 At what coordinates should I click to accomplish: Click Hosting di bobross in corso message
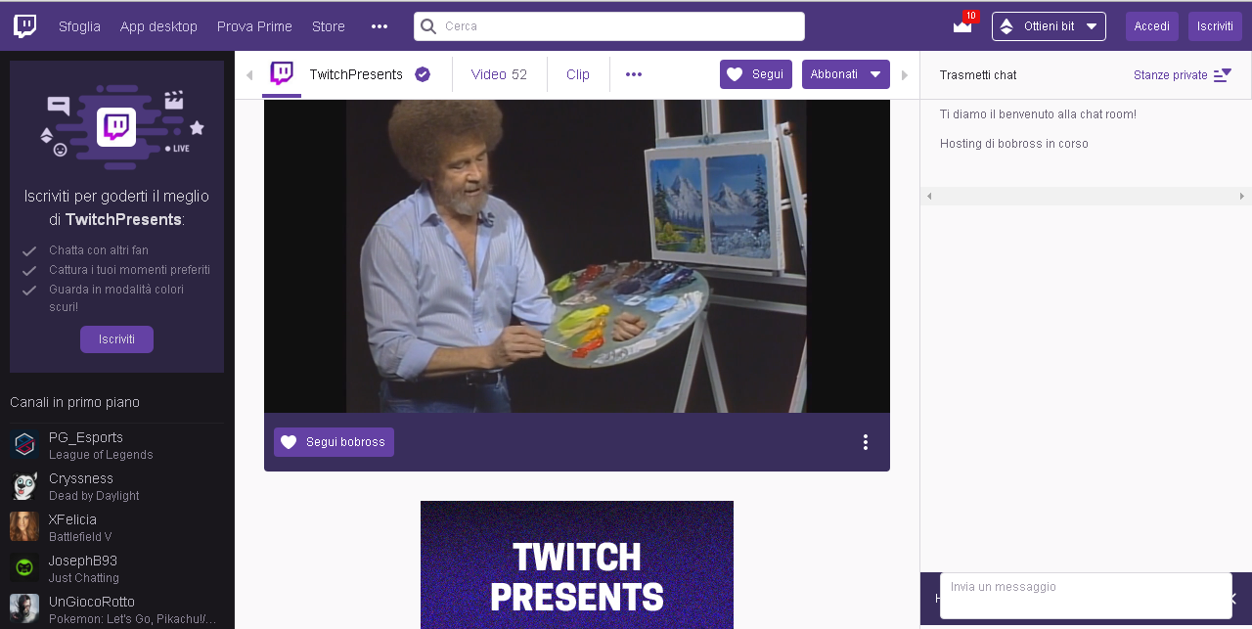tap(1014, 144)
